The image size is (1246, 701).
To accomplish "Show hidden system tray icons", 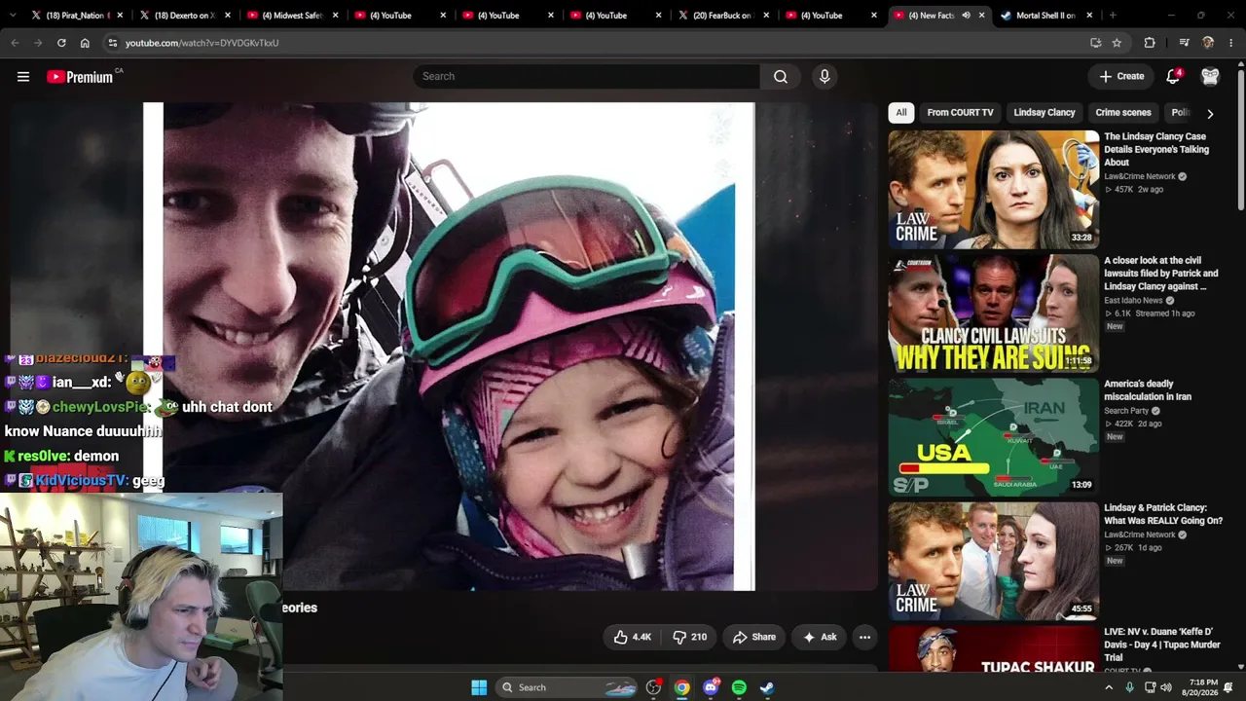I will [x=1109, y=687].
